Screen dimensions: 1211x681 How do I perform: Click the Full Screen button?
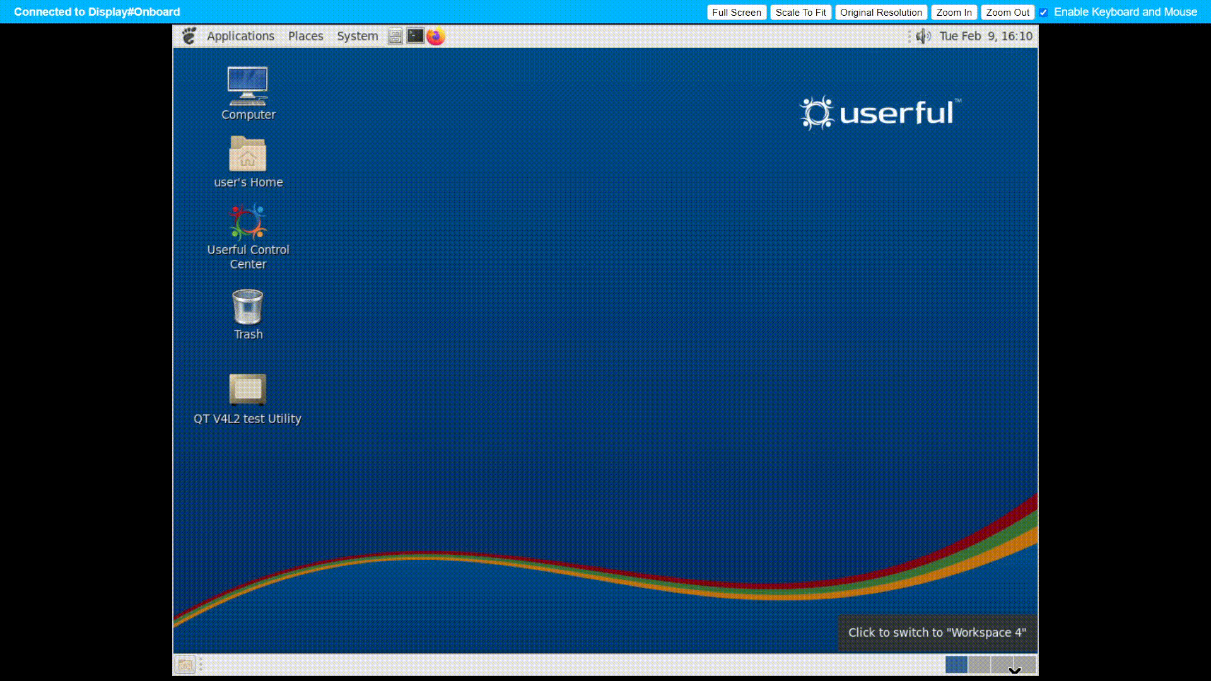point(736,13)
